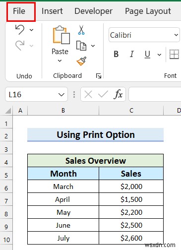
Task: Select the cell containing March
Action: point(63,187)
